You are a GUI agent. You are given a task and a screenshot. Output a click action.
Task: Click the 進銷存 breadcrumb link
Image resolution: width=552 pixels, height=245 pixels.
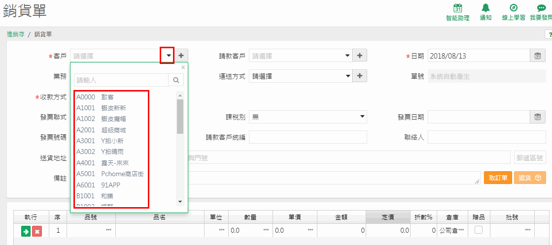pyautogui.click(x=15, y=34)
